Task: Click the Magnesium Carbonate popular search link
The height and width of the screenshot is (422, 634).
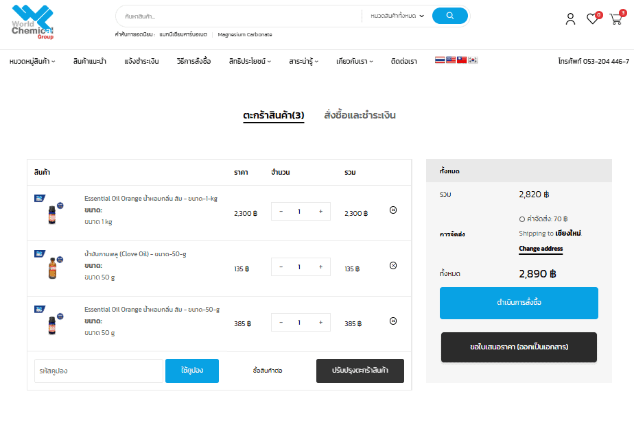Action: (x=245, y=35)
